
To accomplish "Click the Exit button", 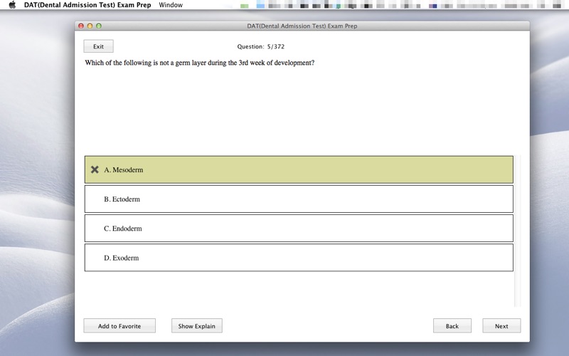I will coord(98,46).
